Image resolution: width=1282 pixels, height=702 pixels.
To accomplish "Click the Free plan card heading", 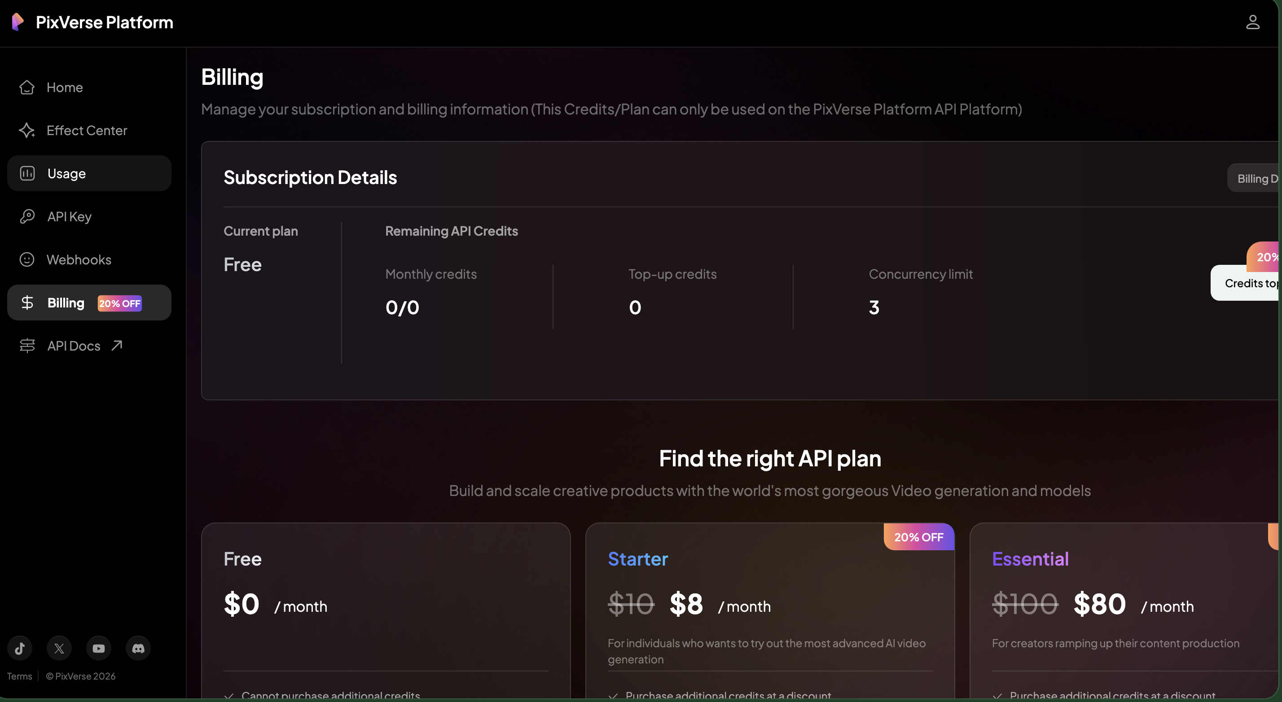I will point(242,559).
